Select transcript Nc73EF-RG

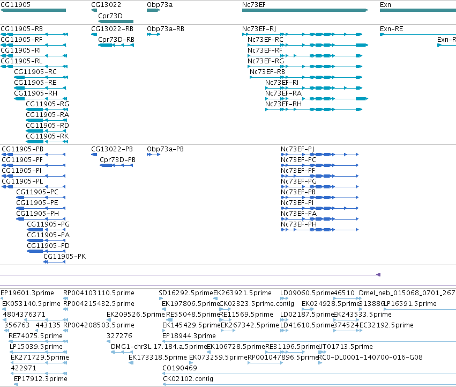pos(305,67)
